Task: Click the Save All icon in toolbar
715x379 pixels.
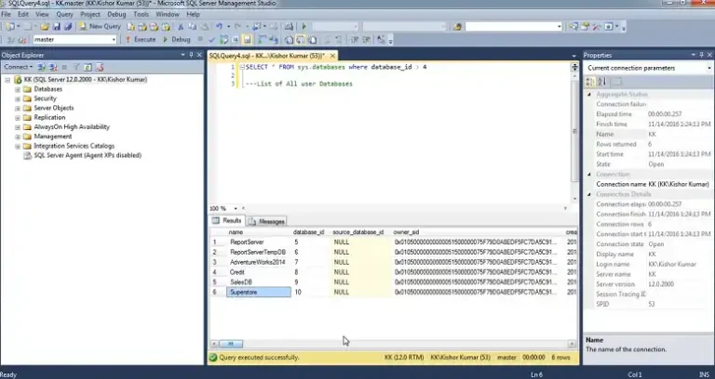Action: click(x=67, y=26)
